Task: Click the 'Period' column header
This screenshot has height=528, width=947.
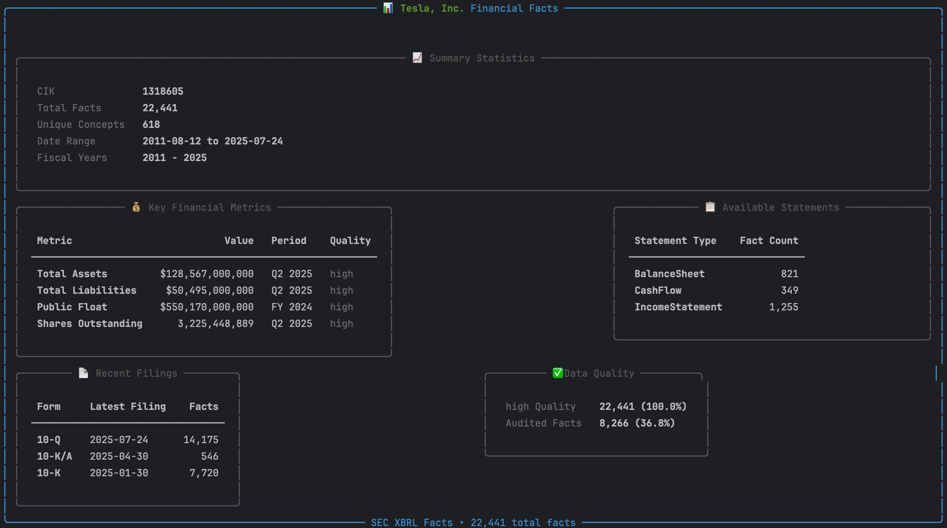Action: 289,241
